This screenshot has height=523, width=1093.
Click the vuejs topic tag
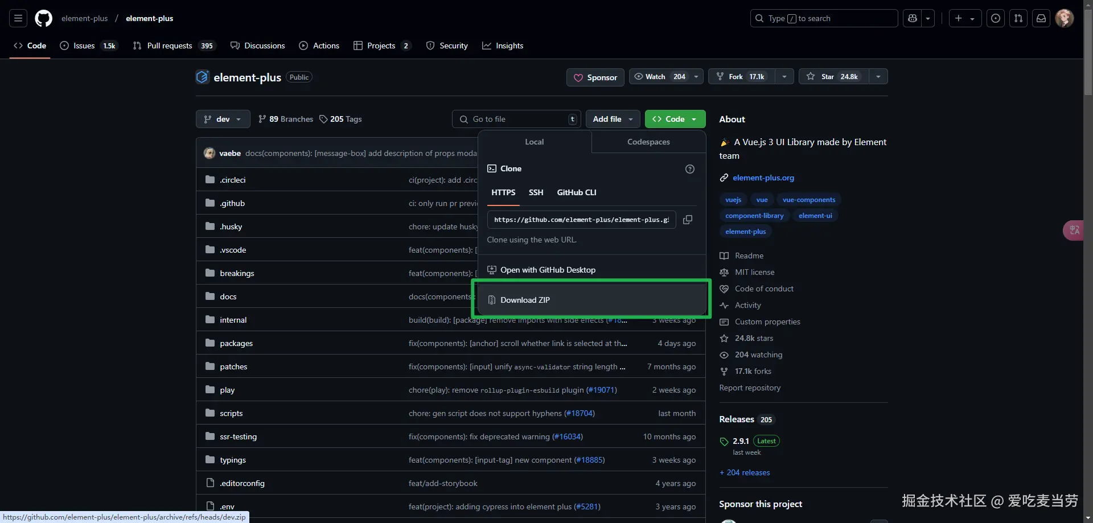733,200
